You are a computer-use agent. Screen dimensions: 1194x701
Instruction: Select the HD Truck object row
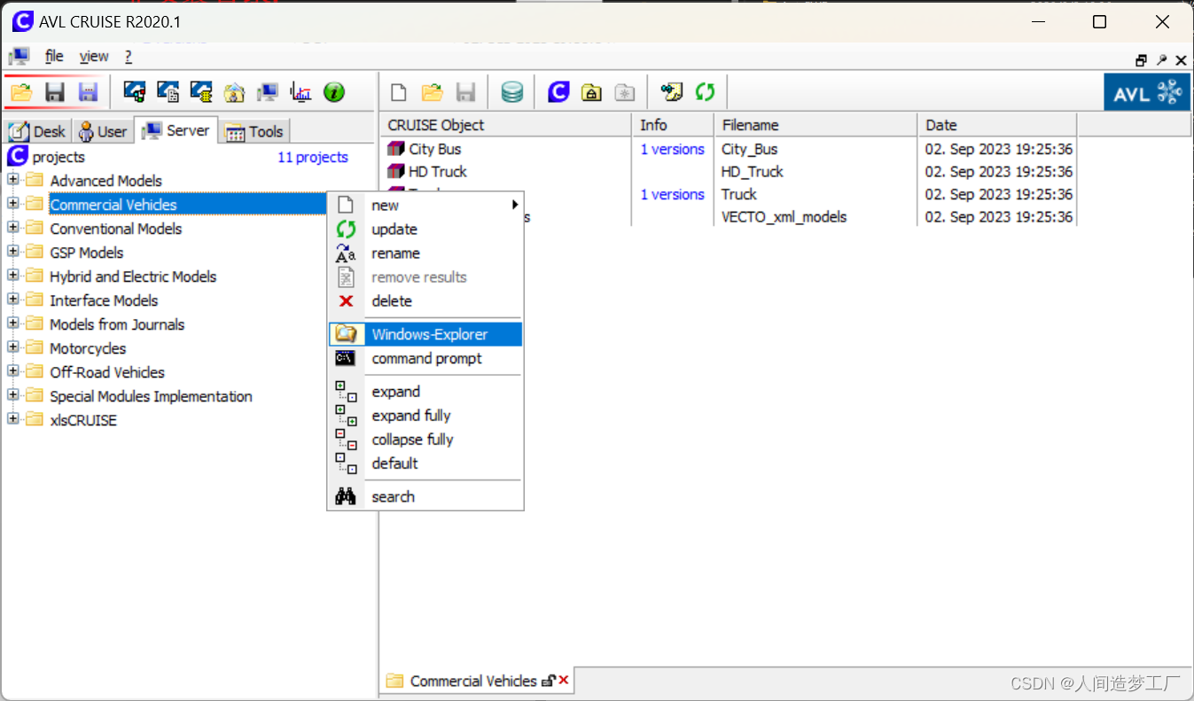point(437,171)
